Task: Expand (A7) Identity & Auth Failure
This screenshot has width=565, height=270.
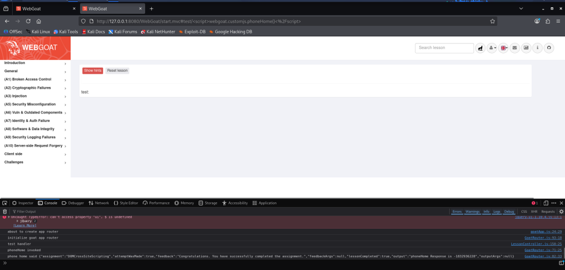Action: (x=35, y=121)
